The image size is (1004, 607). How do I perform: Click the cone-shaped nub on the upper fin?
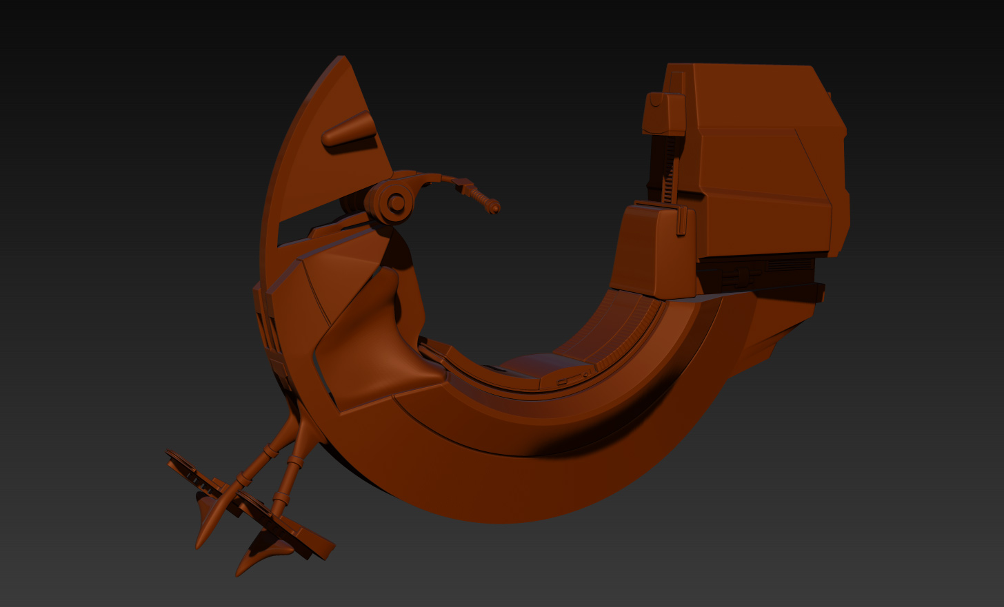(x=349, y=130)
